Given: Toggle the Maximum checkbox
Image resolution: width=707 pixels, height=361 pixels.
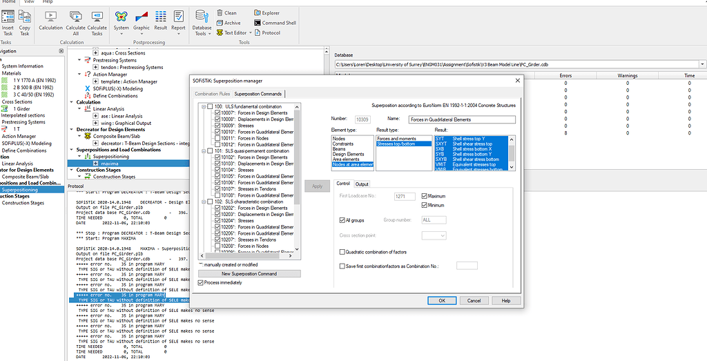Looking at the screenshot, I should [425, 196].
